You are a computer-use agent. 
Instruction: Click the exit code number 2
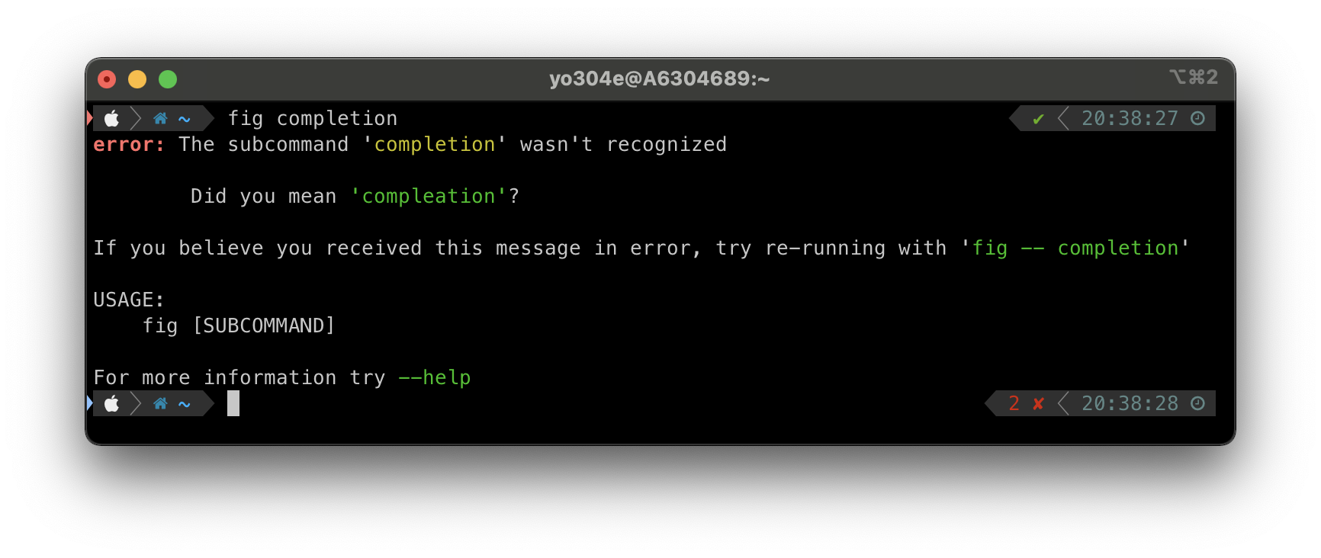(x=1014, y=403)
